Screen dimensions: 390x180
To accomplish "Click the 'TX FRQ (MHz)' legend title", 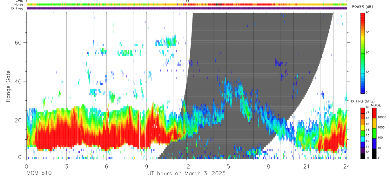I will [x=362, y=101].
